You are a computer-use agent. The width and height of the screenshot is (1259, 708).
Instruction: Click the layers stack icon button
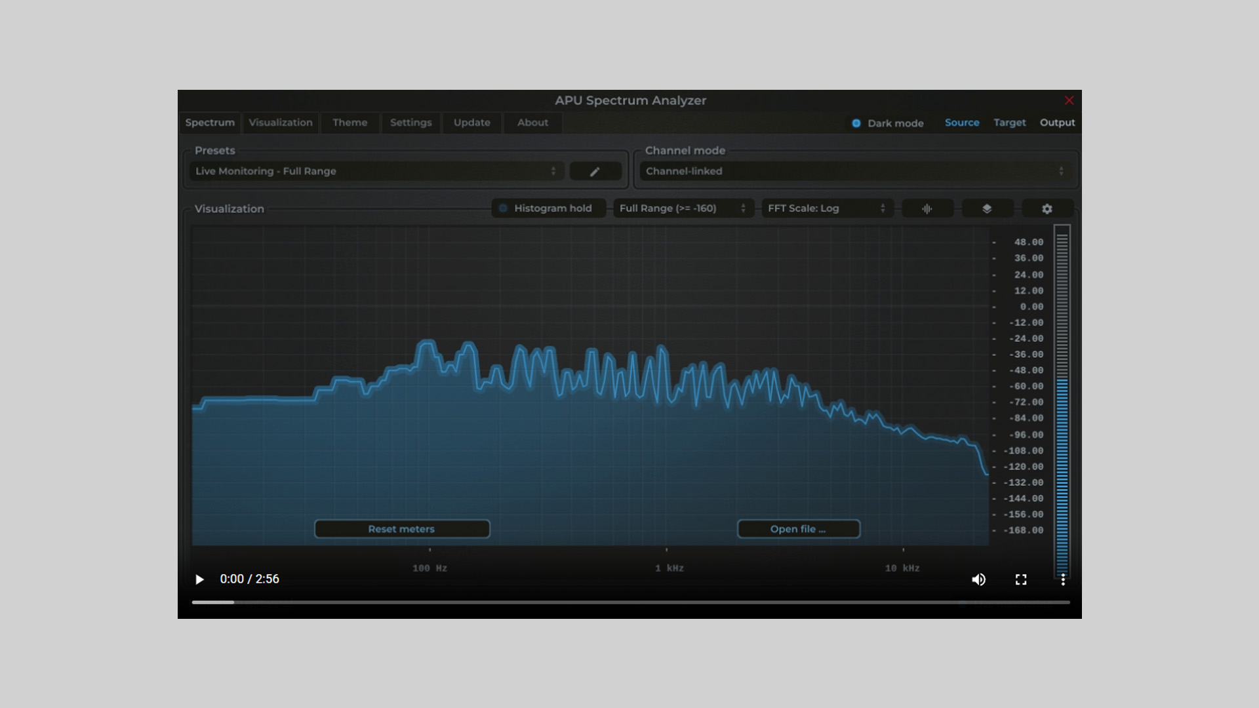click(x=987, y=208)
